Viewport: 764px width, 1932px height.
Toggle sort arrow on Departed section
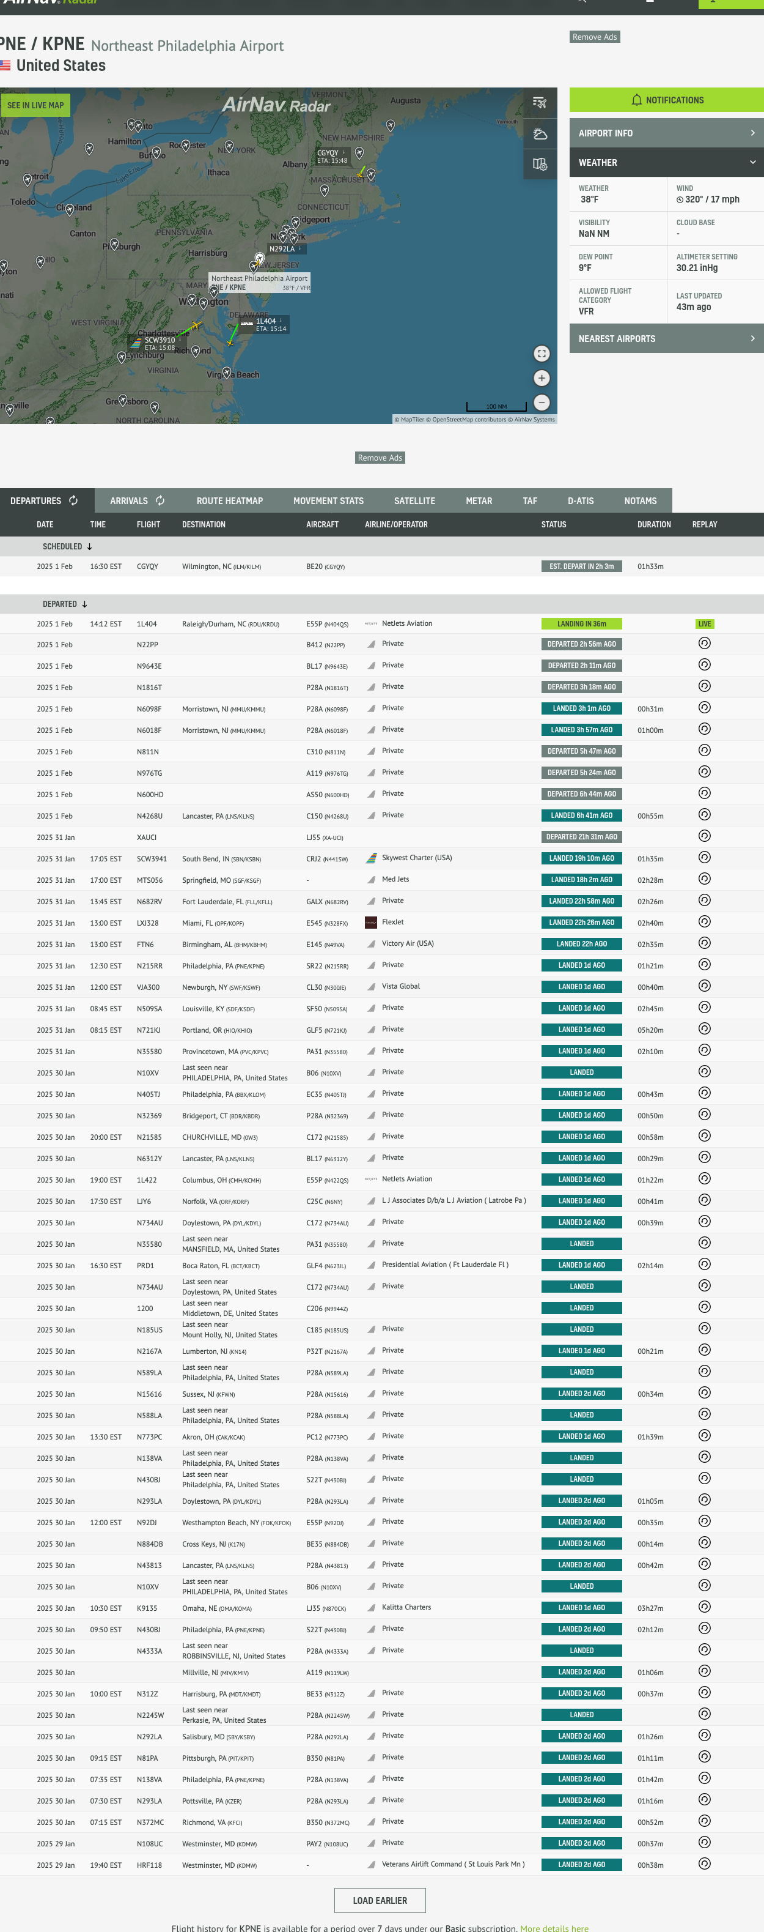[84, 604]
